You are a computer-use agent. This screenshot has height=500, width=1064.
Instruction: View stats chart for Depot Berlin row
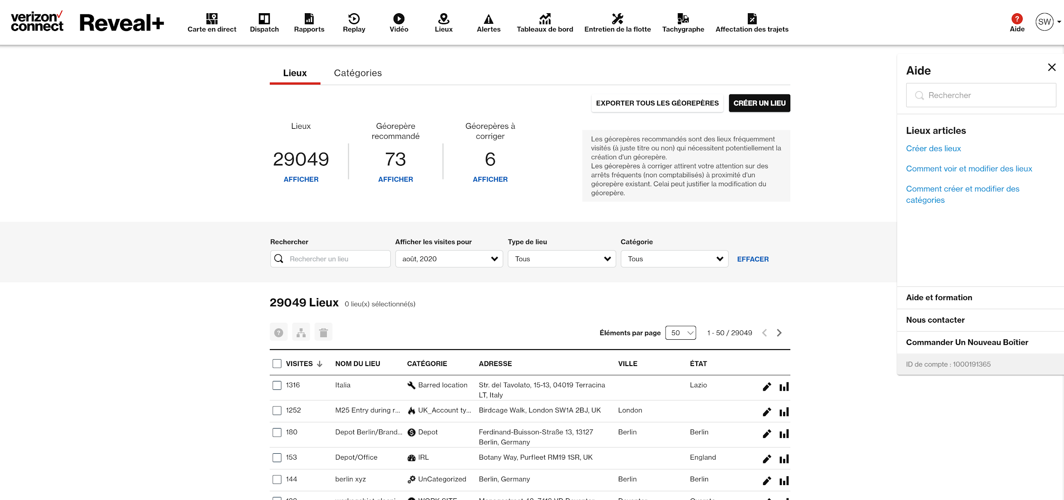coord(784,434)
